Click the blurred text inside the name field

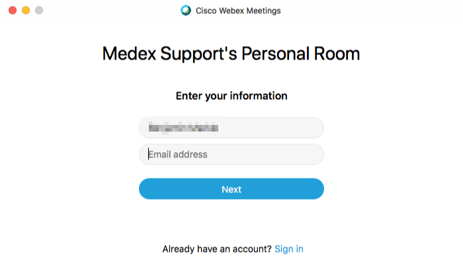coord(183,128)
